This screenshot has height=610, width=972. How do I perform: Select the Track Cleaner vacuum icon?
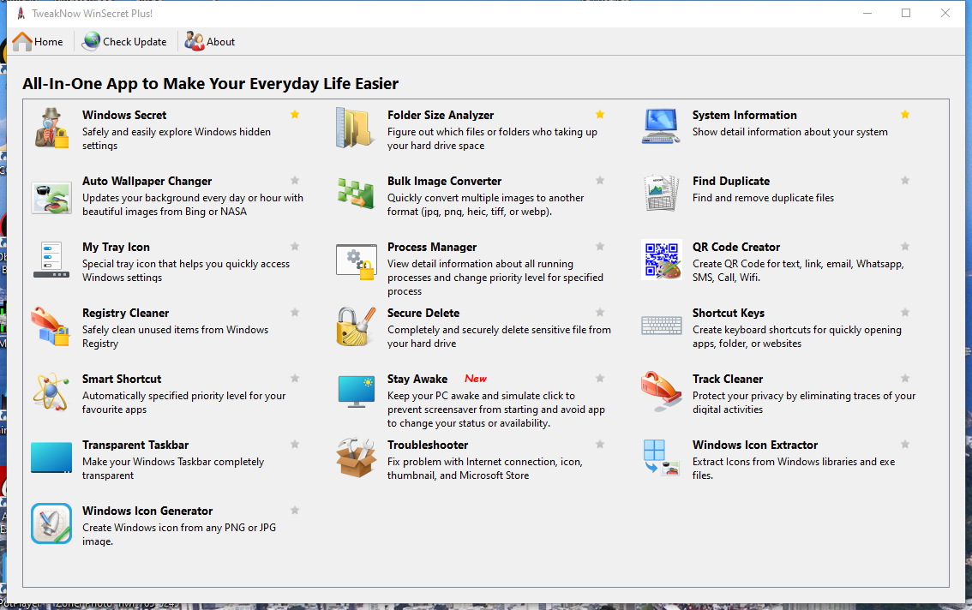point(661,392)
